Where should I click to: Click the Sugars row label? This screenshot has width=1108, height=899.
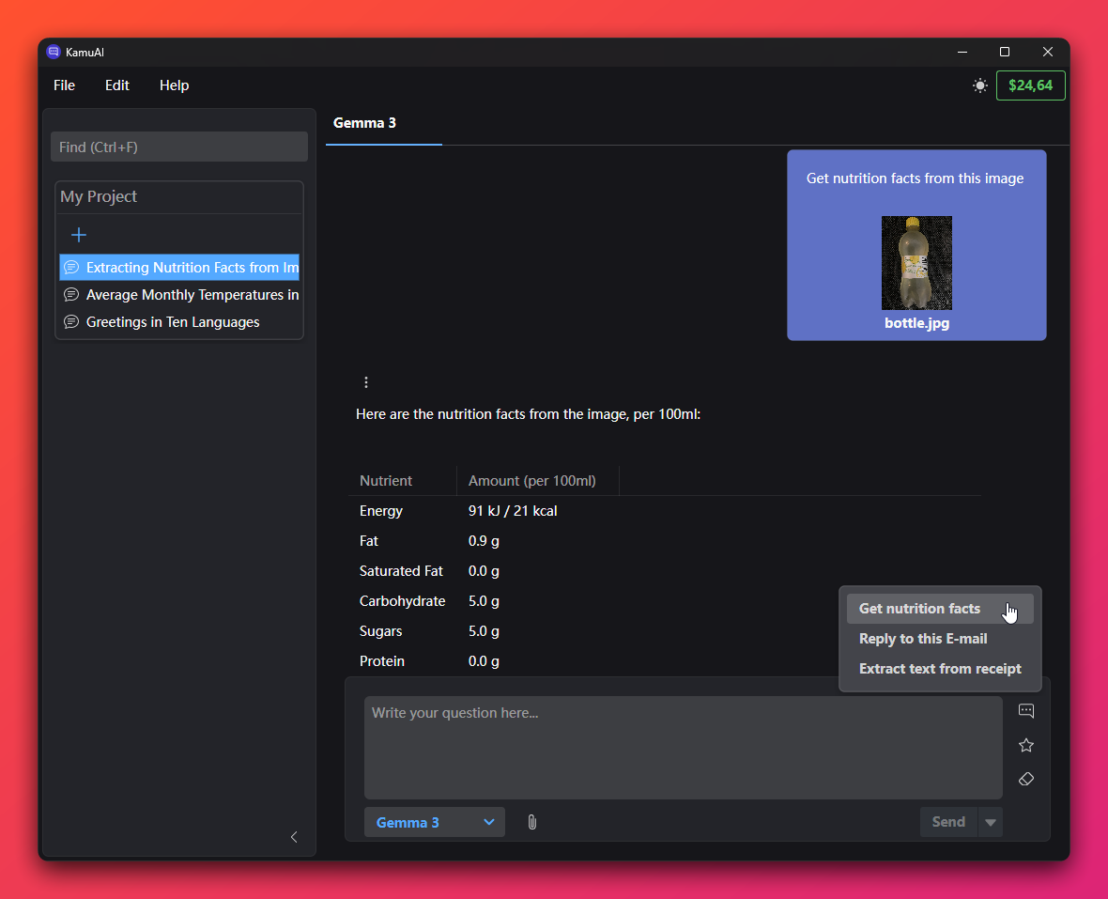pyautogui.click(x=381, y=631)
